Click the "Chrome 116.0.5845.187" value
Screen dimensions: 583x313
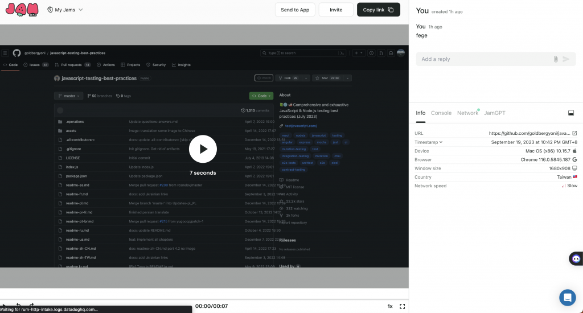tap(545, 159)
